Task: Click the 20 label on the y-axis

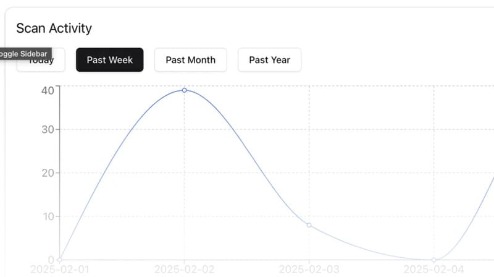Action: pyautogui.click(x=48, y=173)
